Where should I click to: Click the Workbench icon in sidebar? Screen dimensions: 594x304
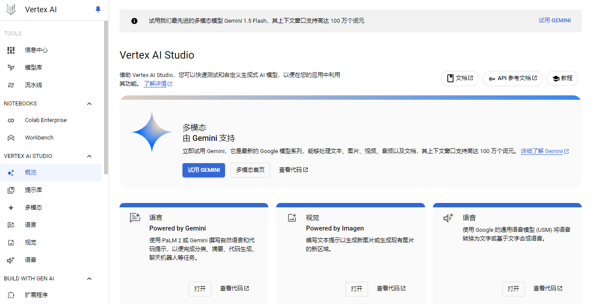11,138
